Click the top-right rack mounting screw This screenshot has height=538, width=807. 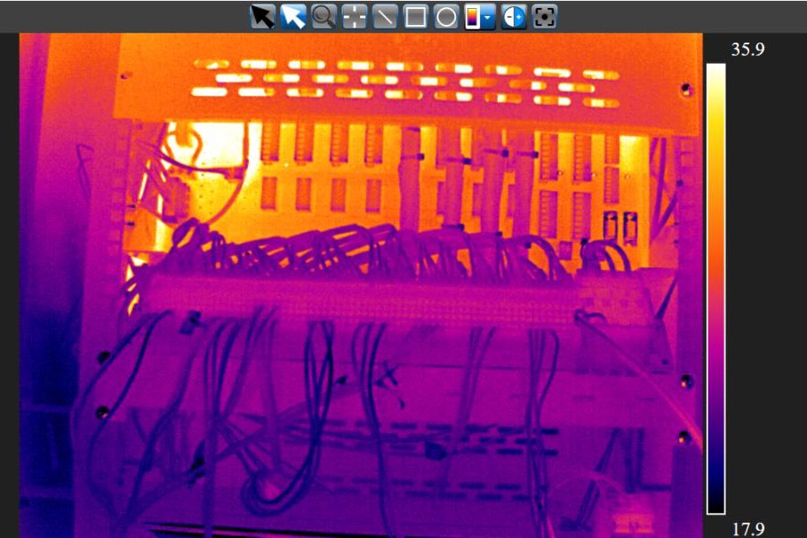[x=685, y=91]
